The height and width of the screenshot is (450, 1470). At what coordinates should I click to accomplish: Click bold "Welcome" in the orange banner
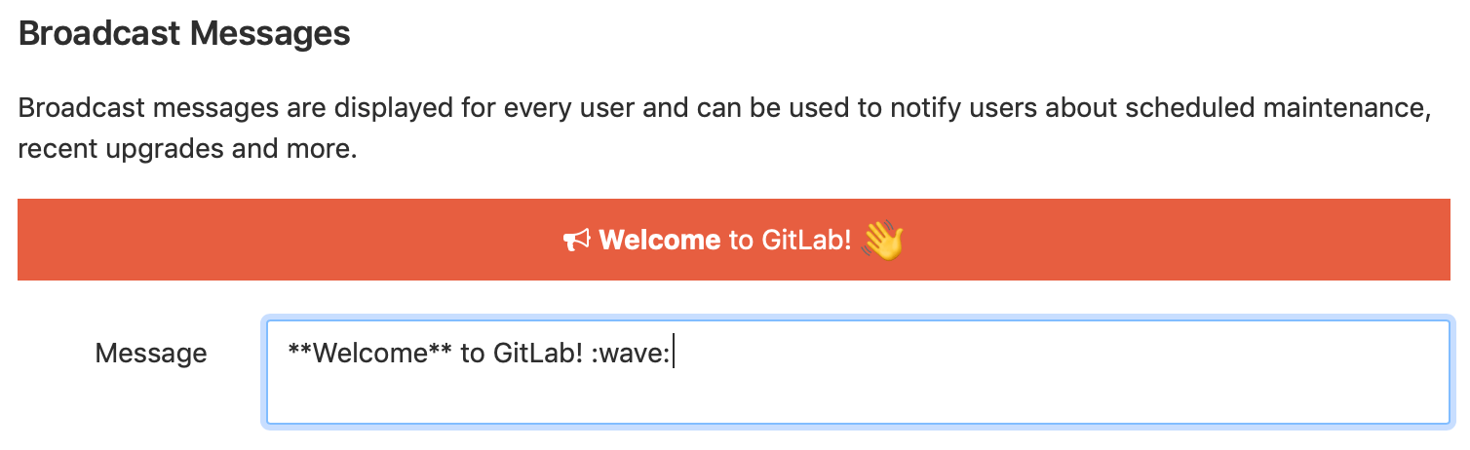pyautogui.click(x=660, y=241)
